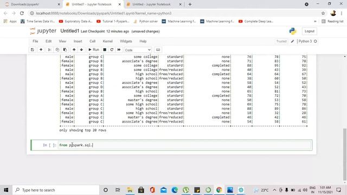
Task: Open the command palette keyboard icon
Action: pyautogui.click(x=158, y=50)
